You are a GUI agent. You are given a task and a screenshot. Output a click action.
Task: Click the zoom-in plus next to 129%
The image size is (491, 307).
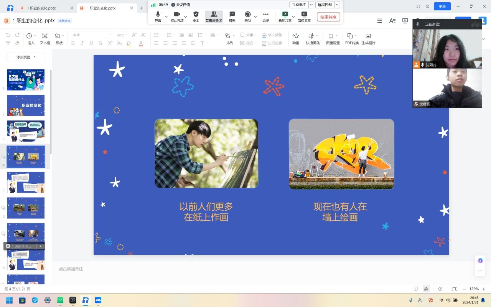484,289
